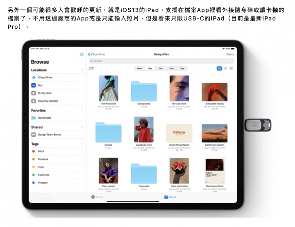Open The Pleat Skirt image
Screen dimensions: 295x227
pos(109,88)
